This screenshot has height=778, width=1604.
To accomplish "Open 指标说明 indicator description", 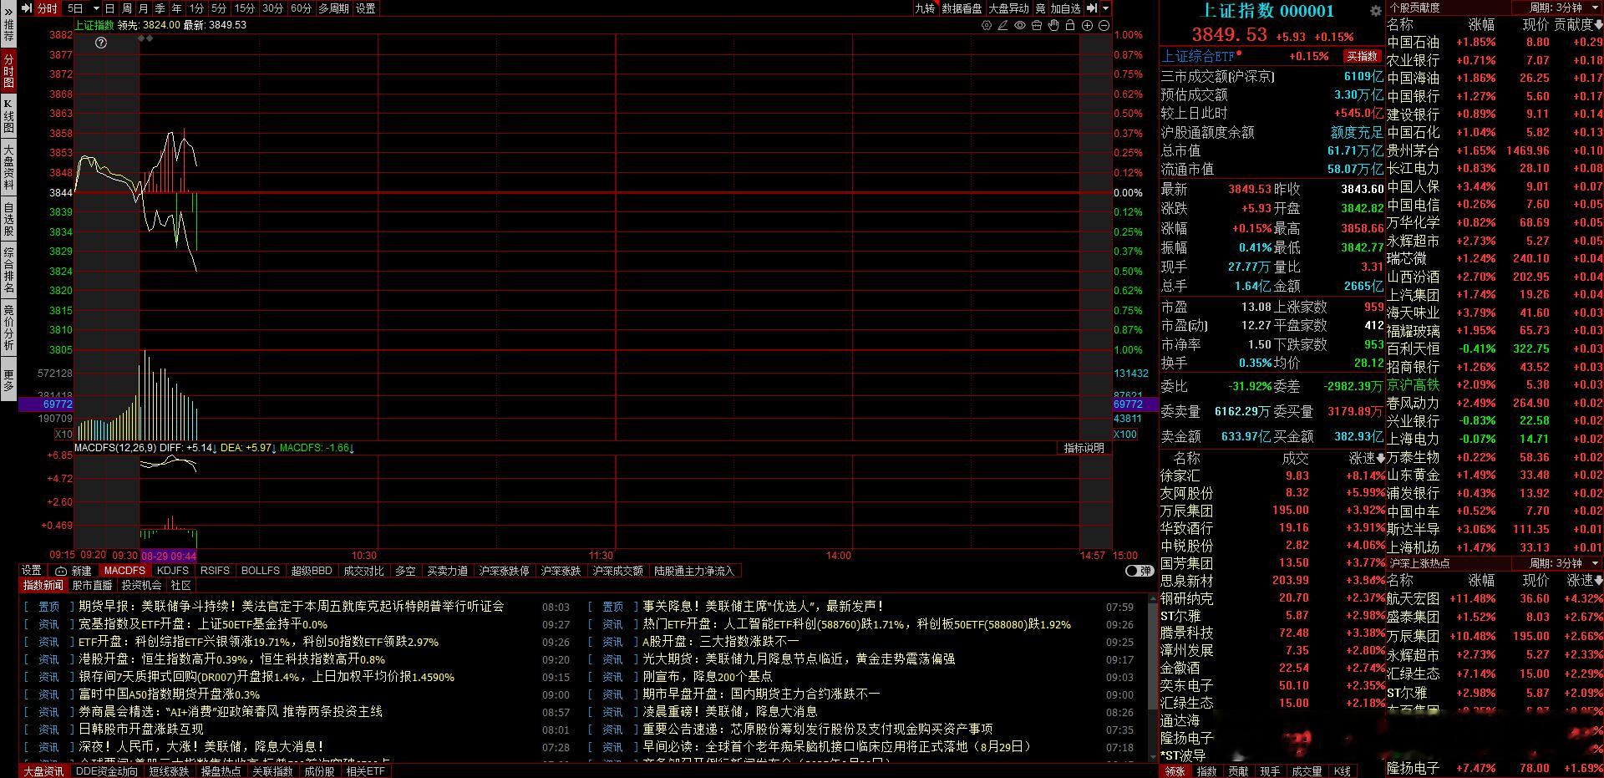I will coord(1084,448).
